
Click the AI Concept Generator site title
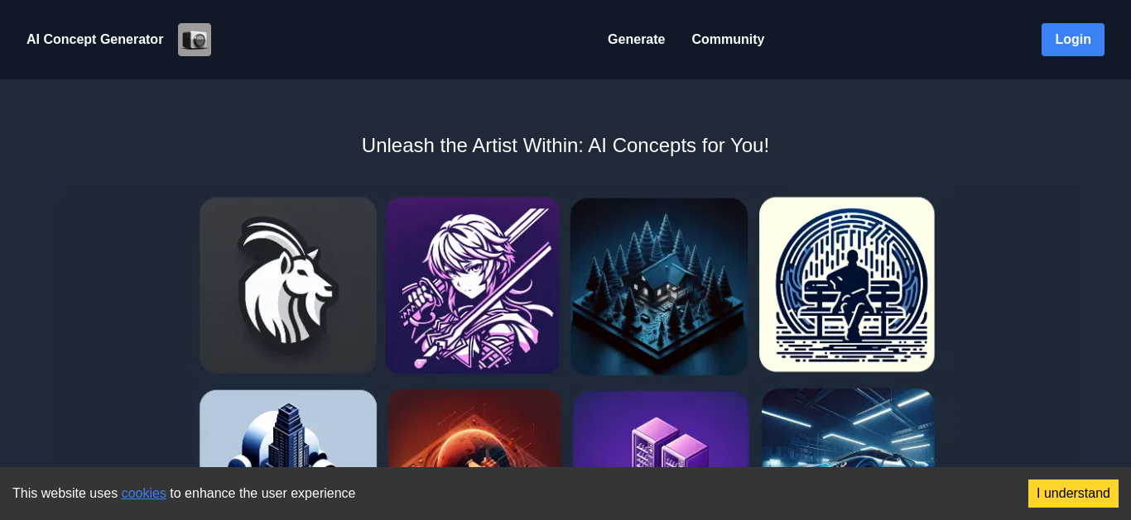pos(95,40)
